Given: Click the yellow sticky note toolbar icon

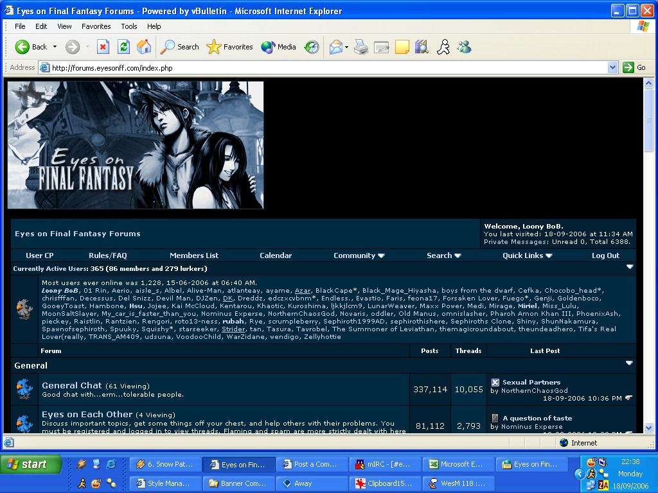Looking at the screenshot, I should pyautogui.click(x=402, y=47).
